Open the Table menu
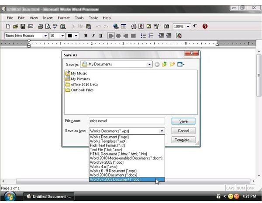 [x=93, y=18]
